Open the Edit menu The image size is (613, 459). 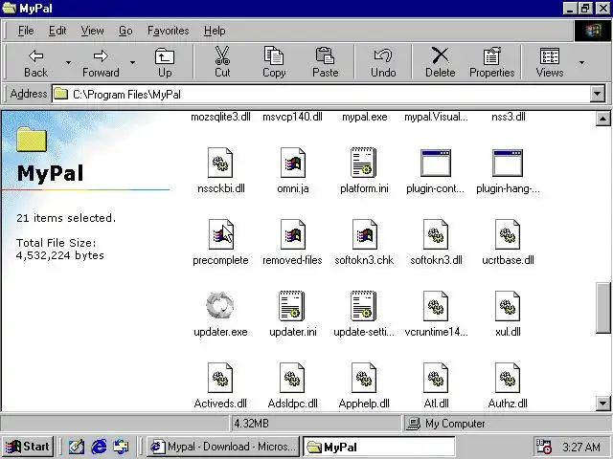click(57, 31)
